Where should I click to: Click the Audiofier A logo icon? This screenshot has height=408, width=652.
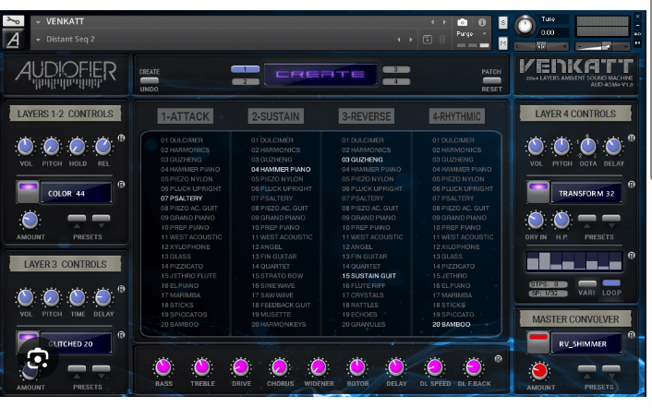pyautogui.click(x=13, y=40)
